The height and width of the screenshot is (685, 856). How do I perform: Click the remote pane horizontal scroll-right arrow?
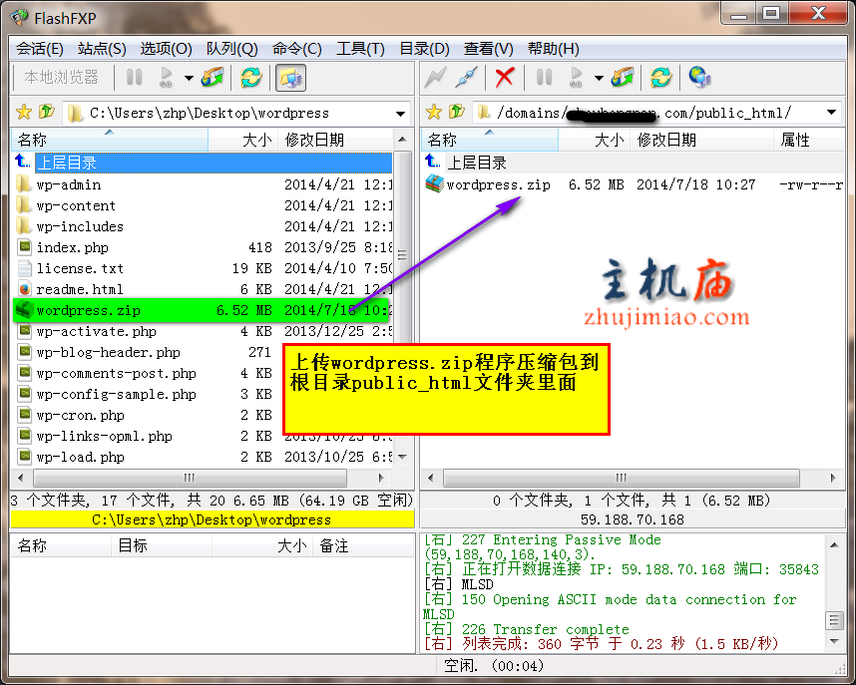tap(833, 479)
